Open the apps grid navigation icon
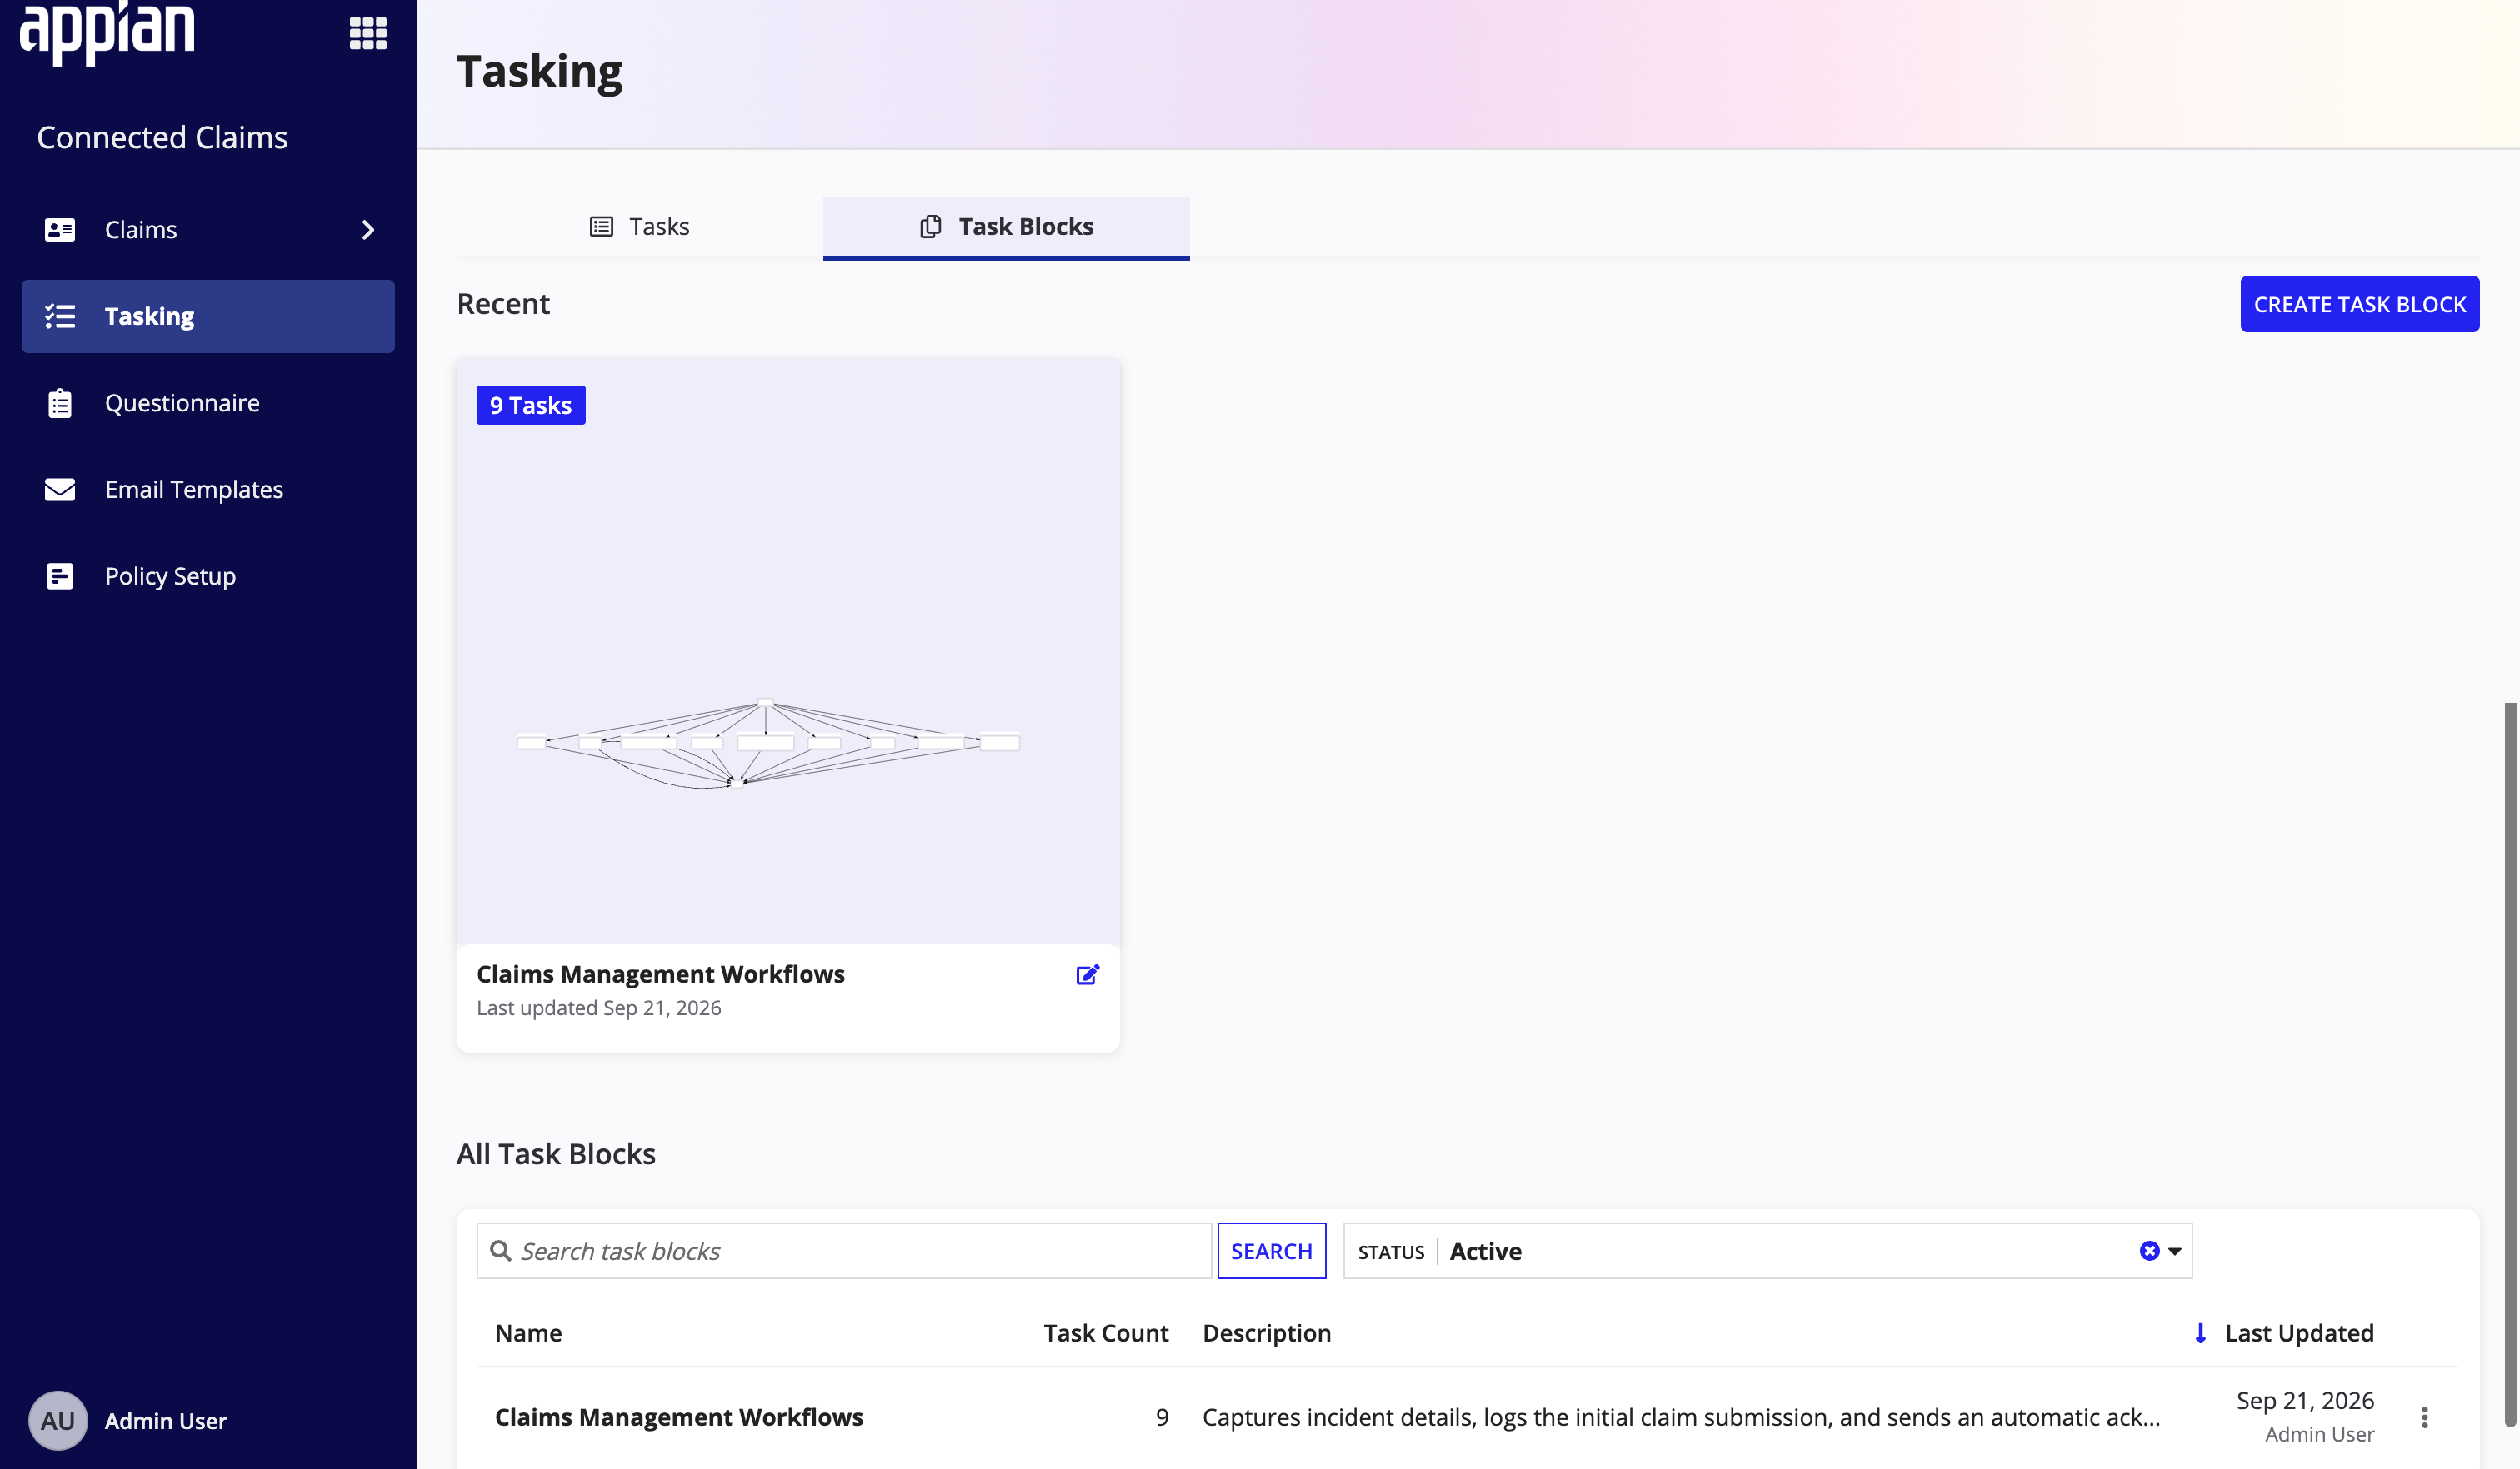Viewport: 2520px width, 1469px height. [368, 33]
